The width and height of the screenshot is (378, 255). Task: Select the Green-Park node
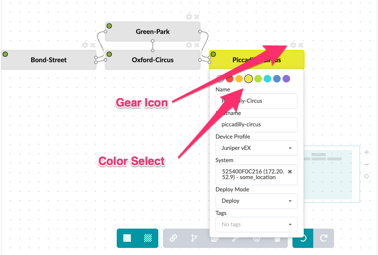pyautogui.click(x=153, y=32)
